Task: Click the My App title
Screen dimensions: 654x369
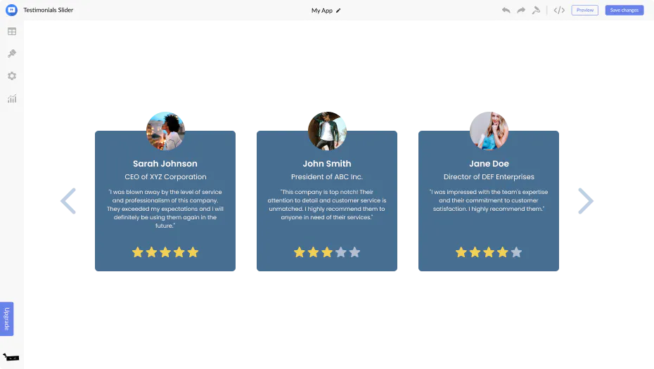Action: 322,11
